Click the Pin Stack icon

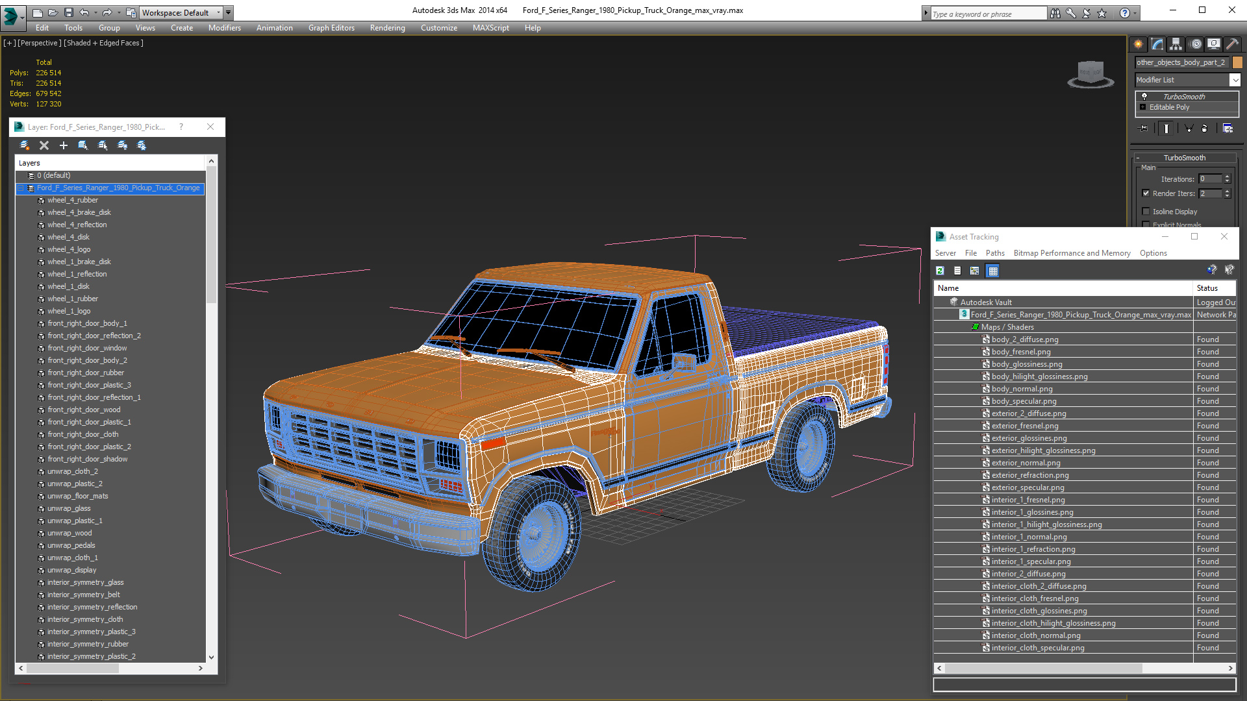point(1144,129)
